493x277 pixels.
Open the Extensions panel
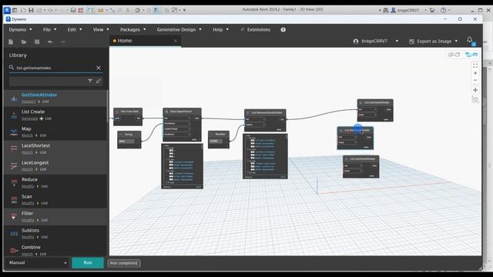255,29
